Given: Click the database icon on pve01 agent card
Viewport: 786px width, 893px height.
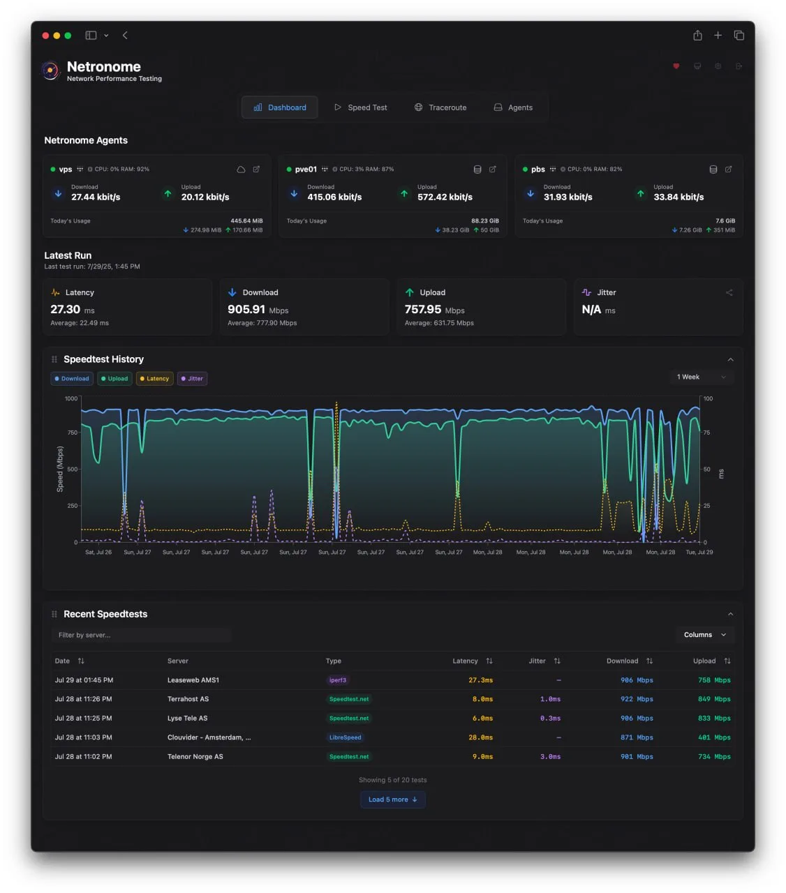Looking at the screenshot, I should point(477,170).
